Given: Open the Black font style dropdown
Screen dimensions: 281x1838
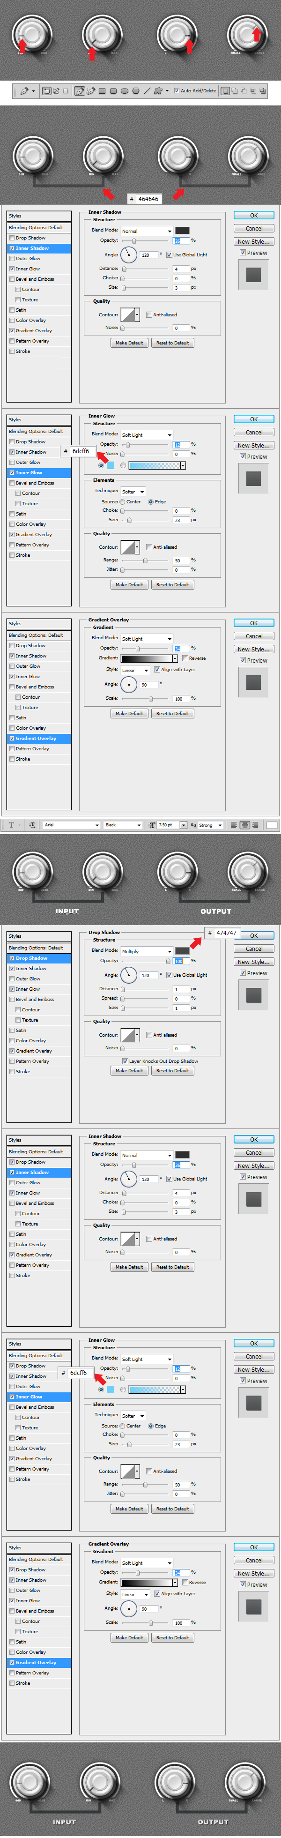Looking at the screenshot, I should point(123,825).
